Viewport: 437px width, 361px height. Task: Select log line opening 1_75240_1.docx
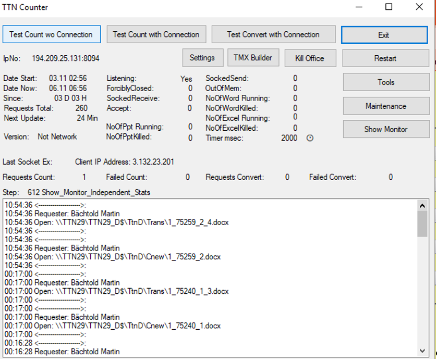(113, 326)
